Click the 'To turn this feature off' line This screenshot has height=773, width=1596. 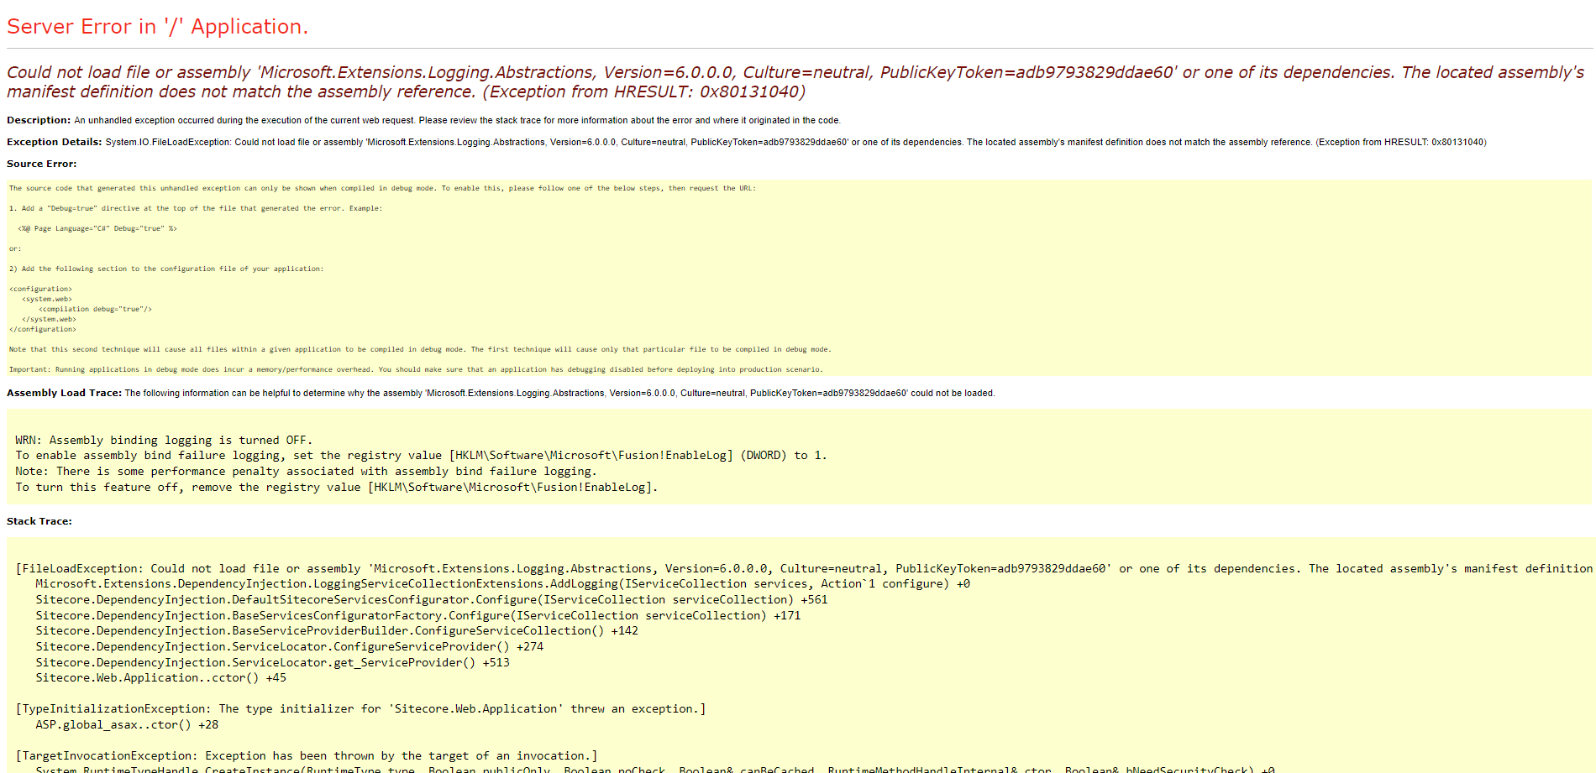pos(336,488)
